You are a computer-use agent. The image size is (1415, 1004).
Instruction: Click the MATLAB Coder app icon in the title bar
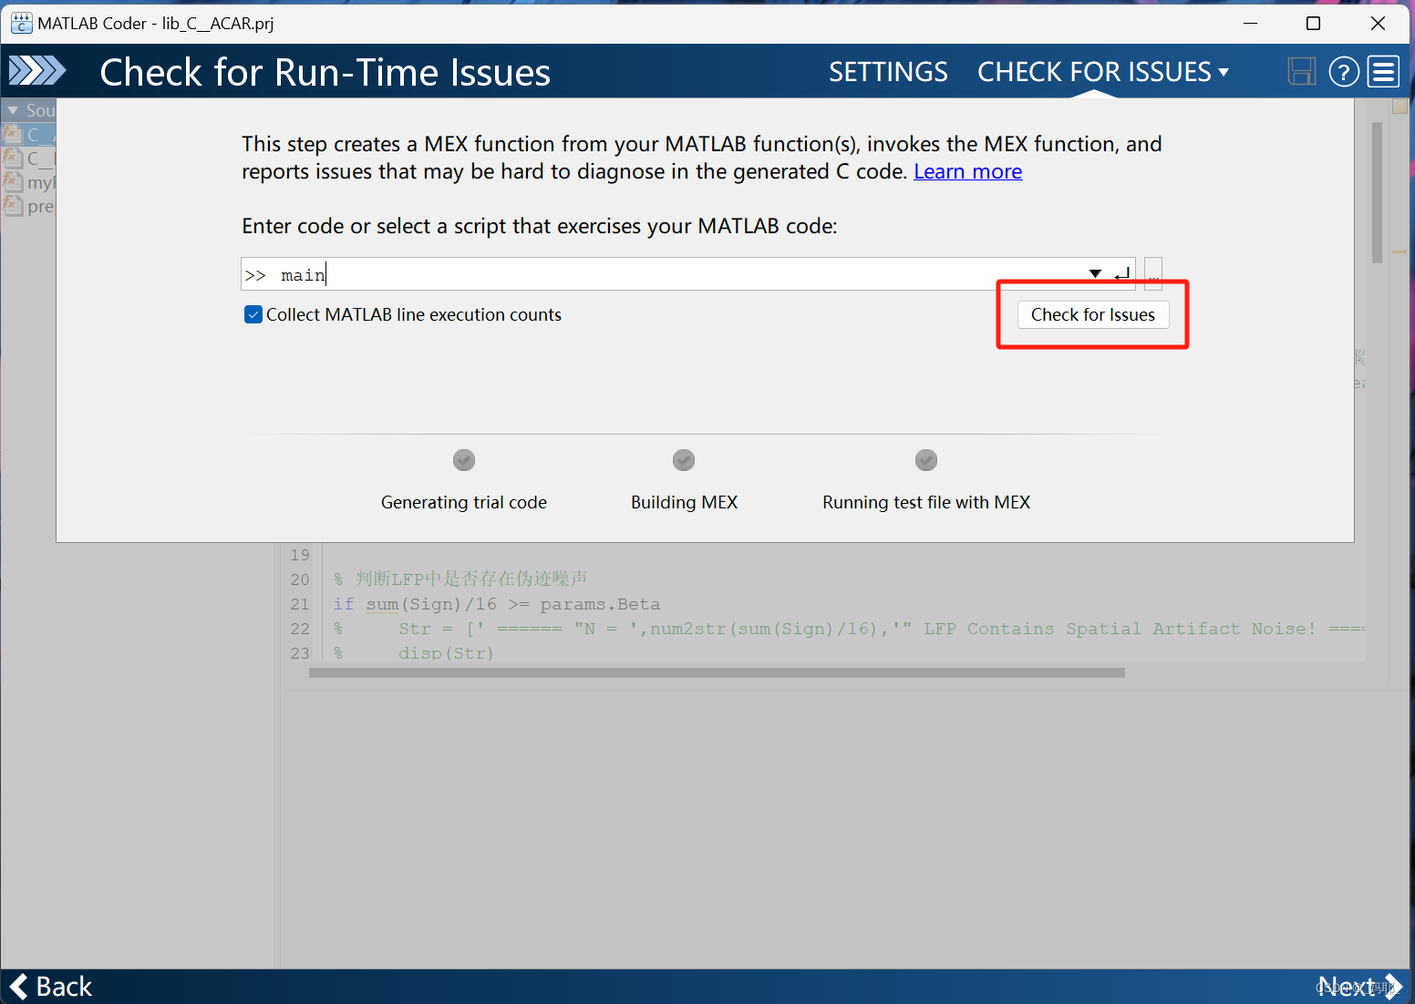[21, 23]
